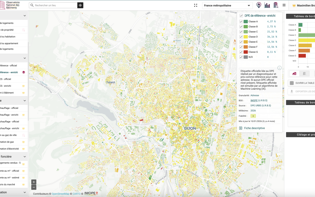This screenshot has width=315, height=197.
Task: Select the référence - officiel layer
Action: pyautogui.click(x=14, y=66)
